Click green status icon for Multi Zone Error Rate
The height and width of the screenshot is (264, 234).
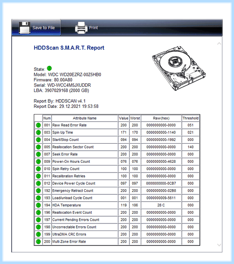[39, 241]
